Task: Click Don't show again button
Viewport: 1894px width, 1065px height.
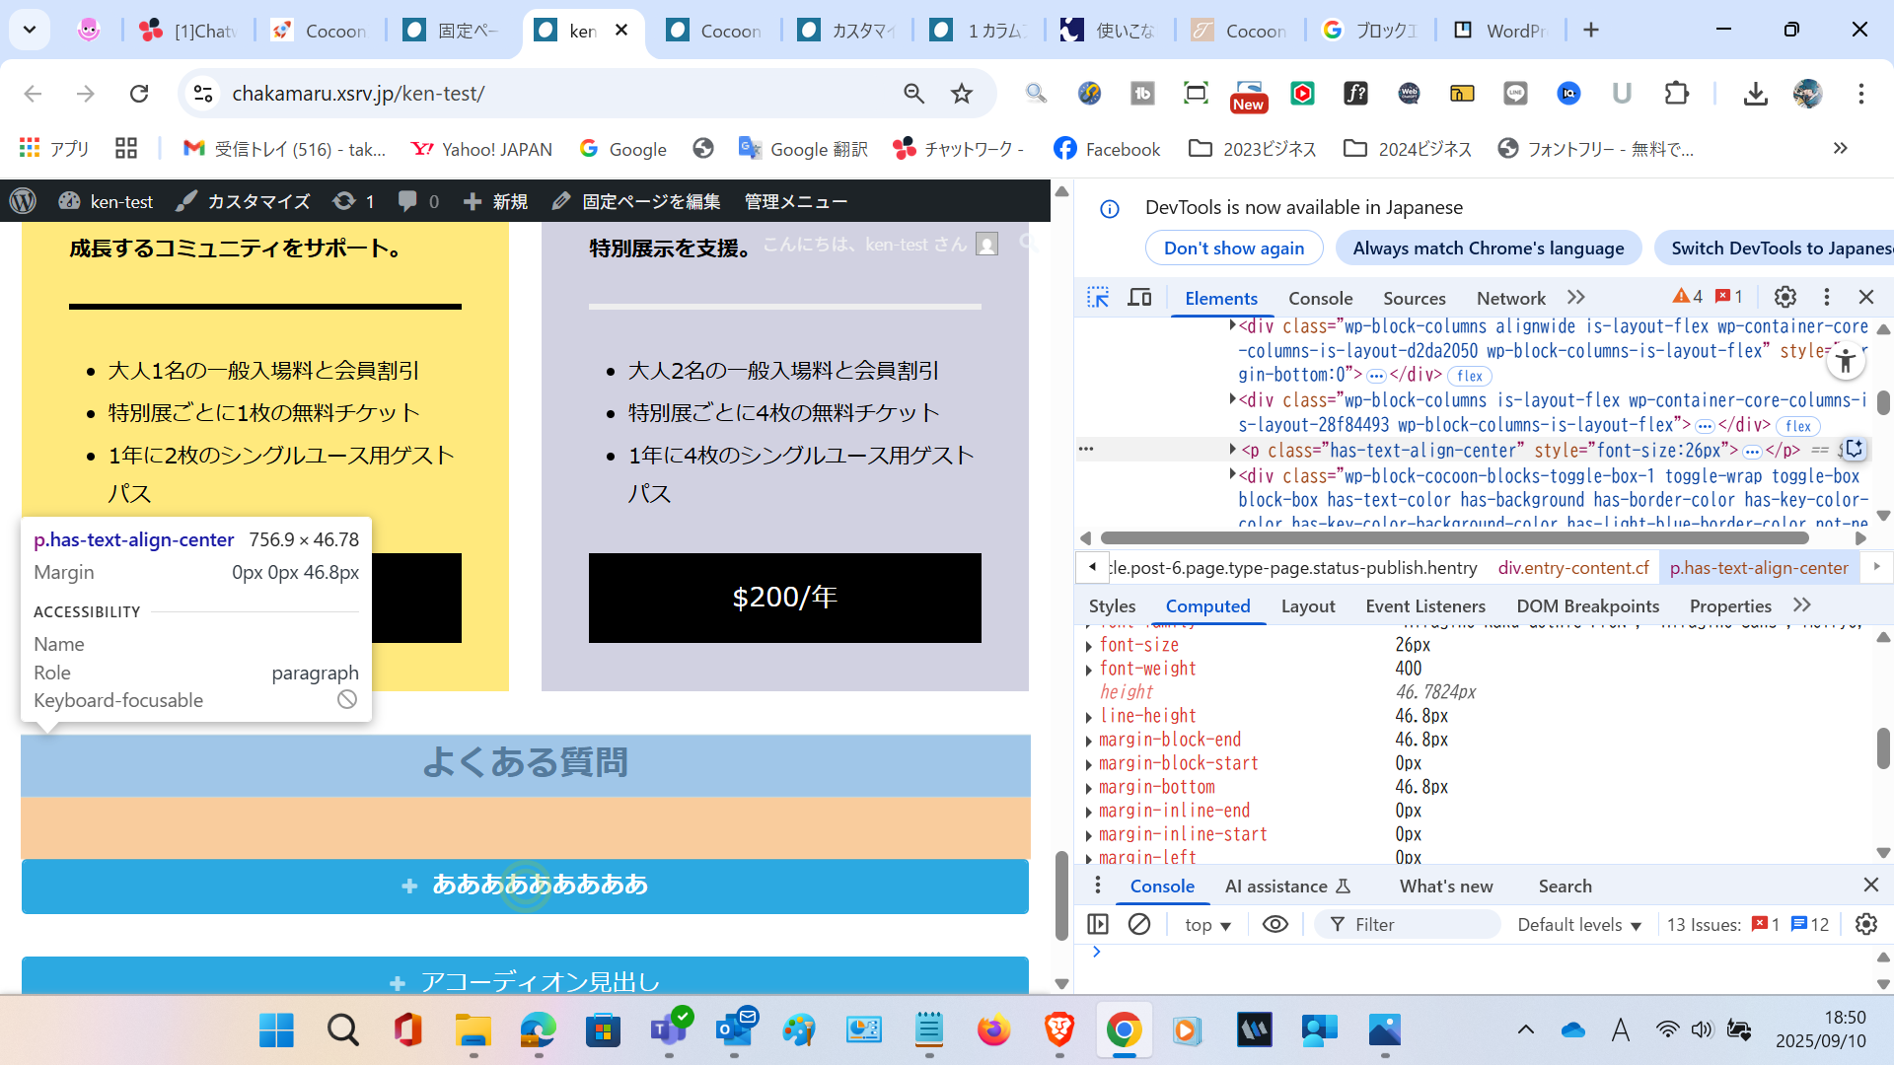Action: [x=1233, y=248]
